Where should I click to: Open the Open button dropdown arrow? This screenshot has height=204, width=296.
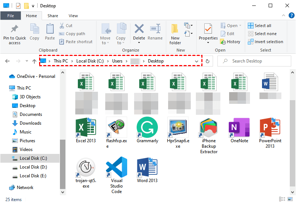point(240,26)
